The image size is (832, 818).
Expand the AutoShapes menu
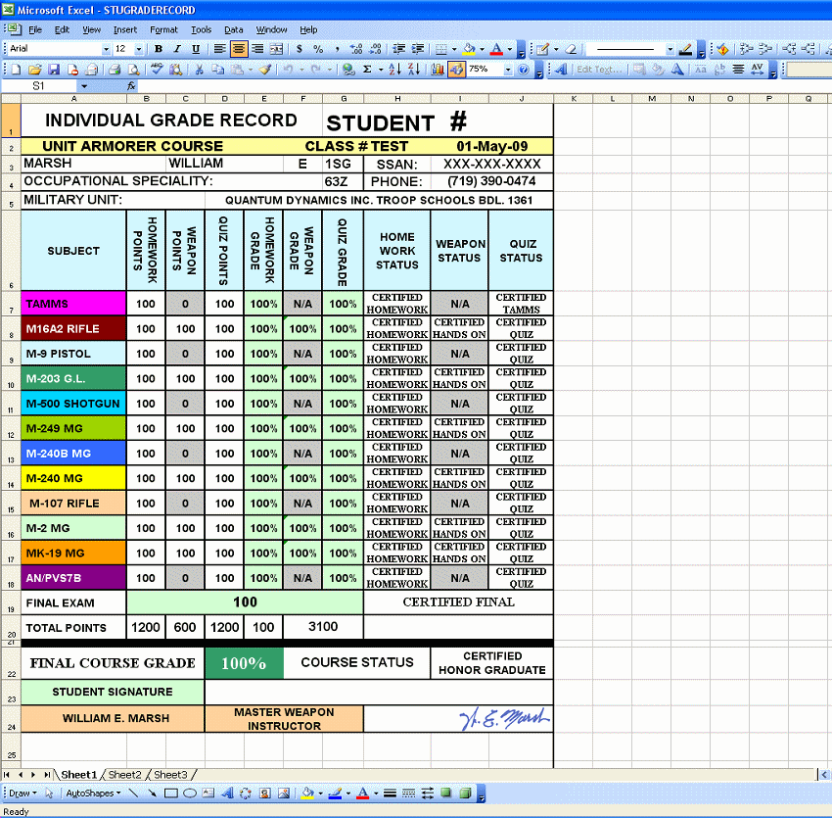click(x=93, y=794)
